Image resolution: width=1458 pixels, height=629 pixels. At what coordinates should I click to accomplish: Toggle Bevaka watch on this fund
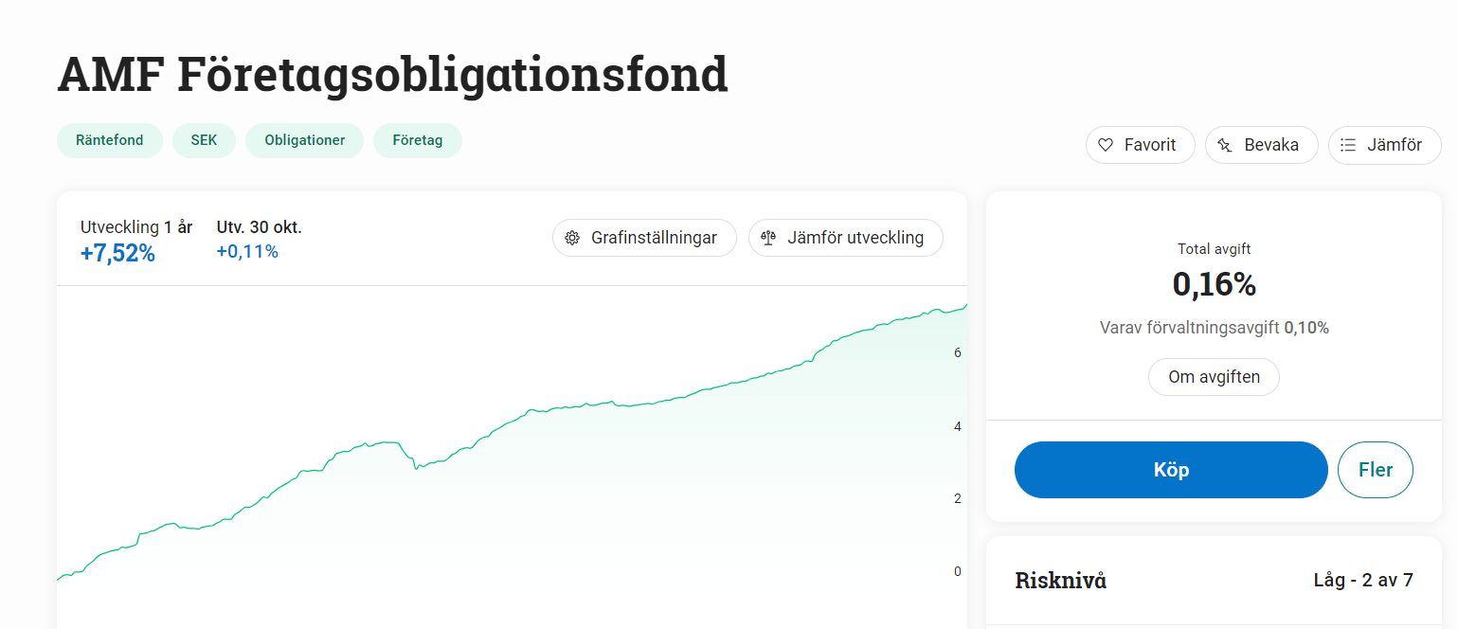1261,145
